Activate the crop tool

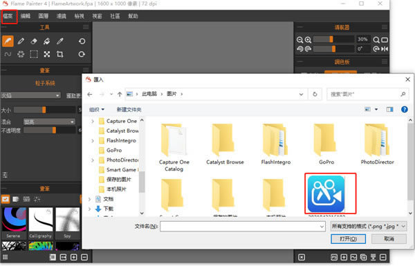pos(59,54)
